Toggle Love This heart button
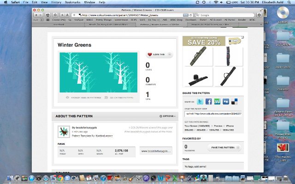The height and width of the screenshot is (184, 295). [x=159, y=54]
